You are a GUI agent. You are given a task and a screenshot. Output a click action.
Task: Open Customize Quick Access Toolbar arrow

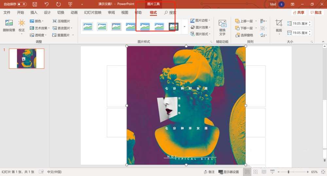pos(82,4)
